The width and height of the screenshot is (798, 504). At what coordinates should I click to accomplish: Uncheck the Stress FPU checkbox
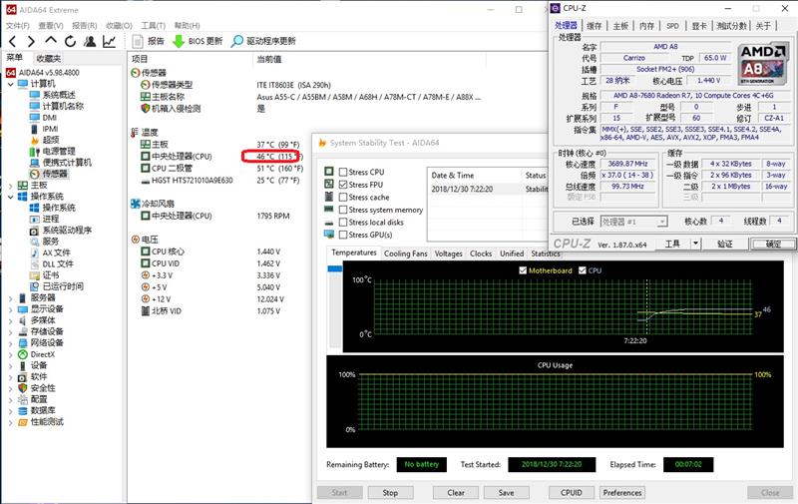[x=343, y=185]
